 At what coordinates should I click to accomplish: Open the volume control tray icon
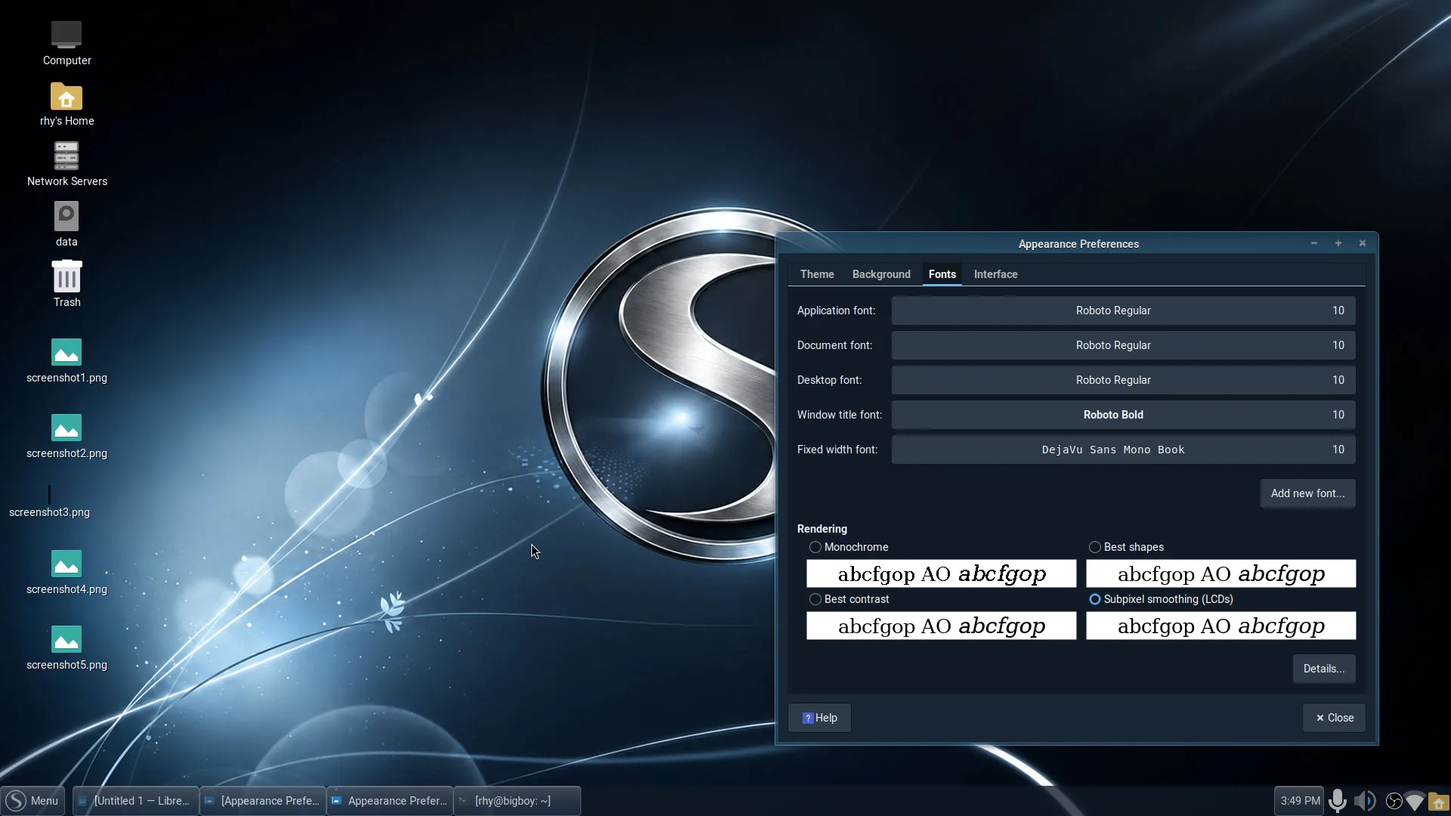1365,801
